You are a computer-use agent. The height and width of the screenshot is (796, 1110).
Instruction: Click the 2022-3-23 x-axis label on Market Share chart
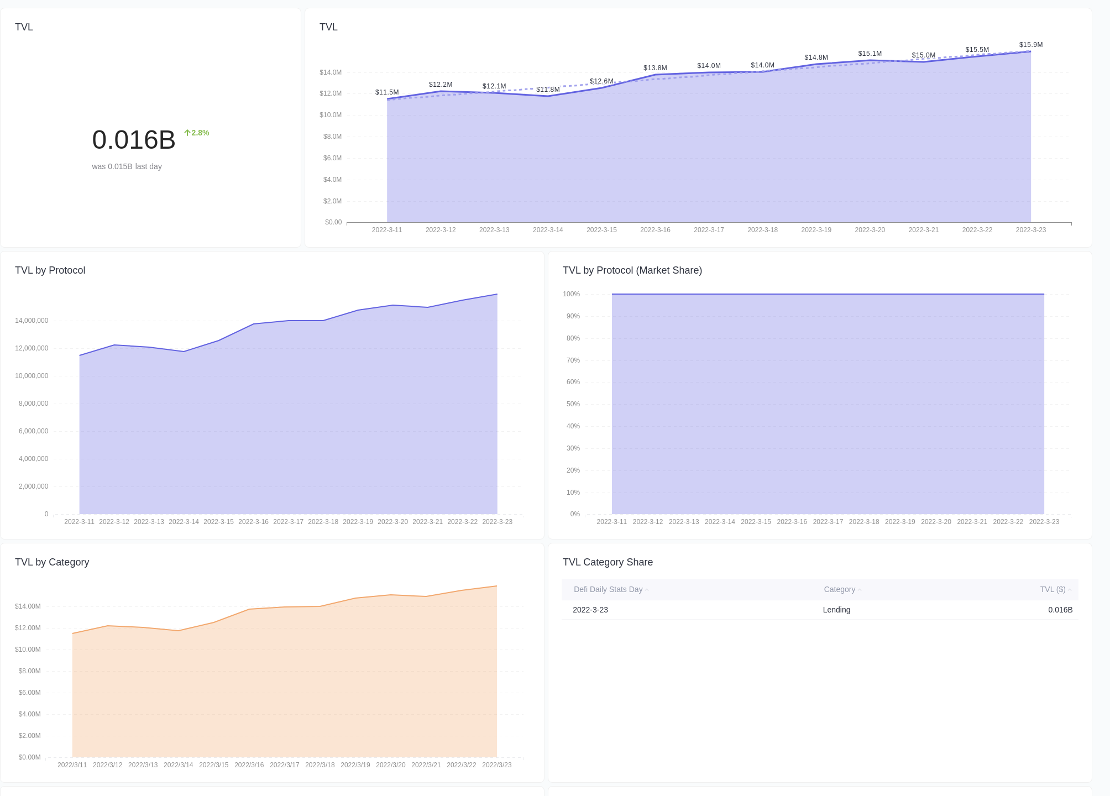click(x=1044, y=521)
